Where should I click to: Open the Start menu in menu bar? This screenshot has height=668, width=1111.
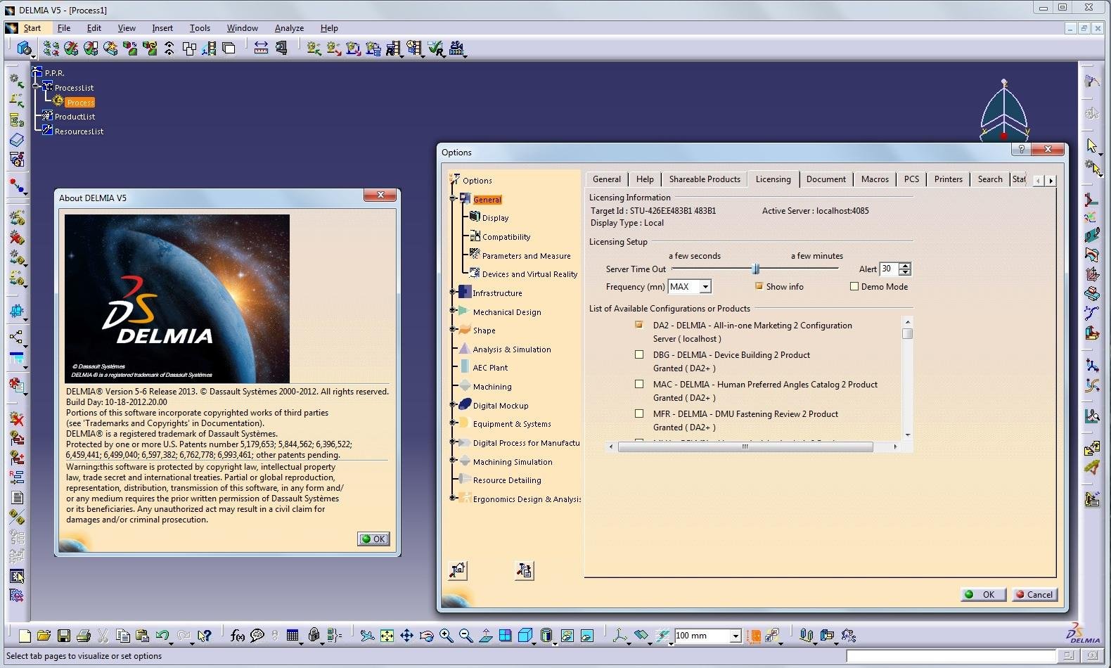pyautogui.click(x=32, y=28)
